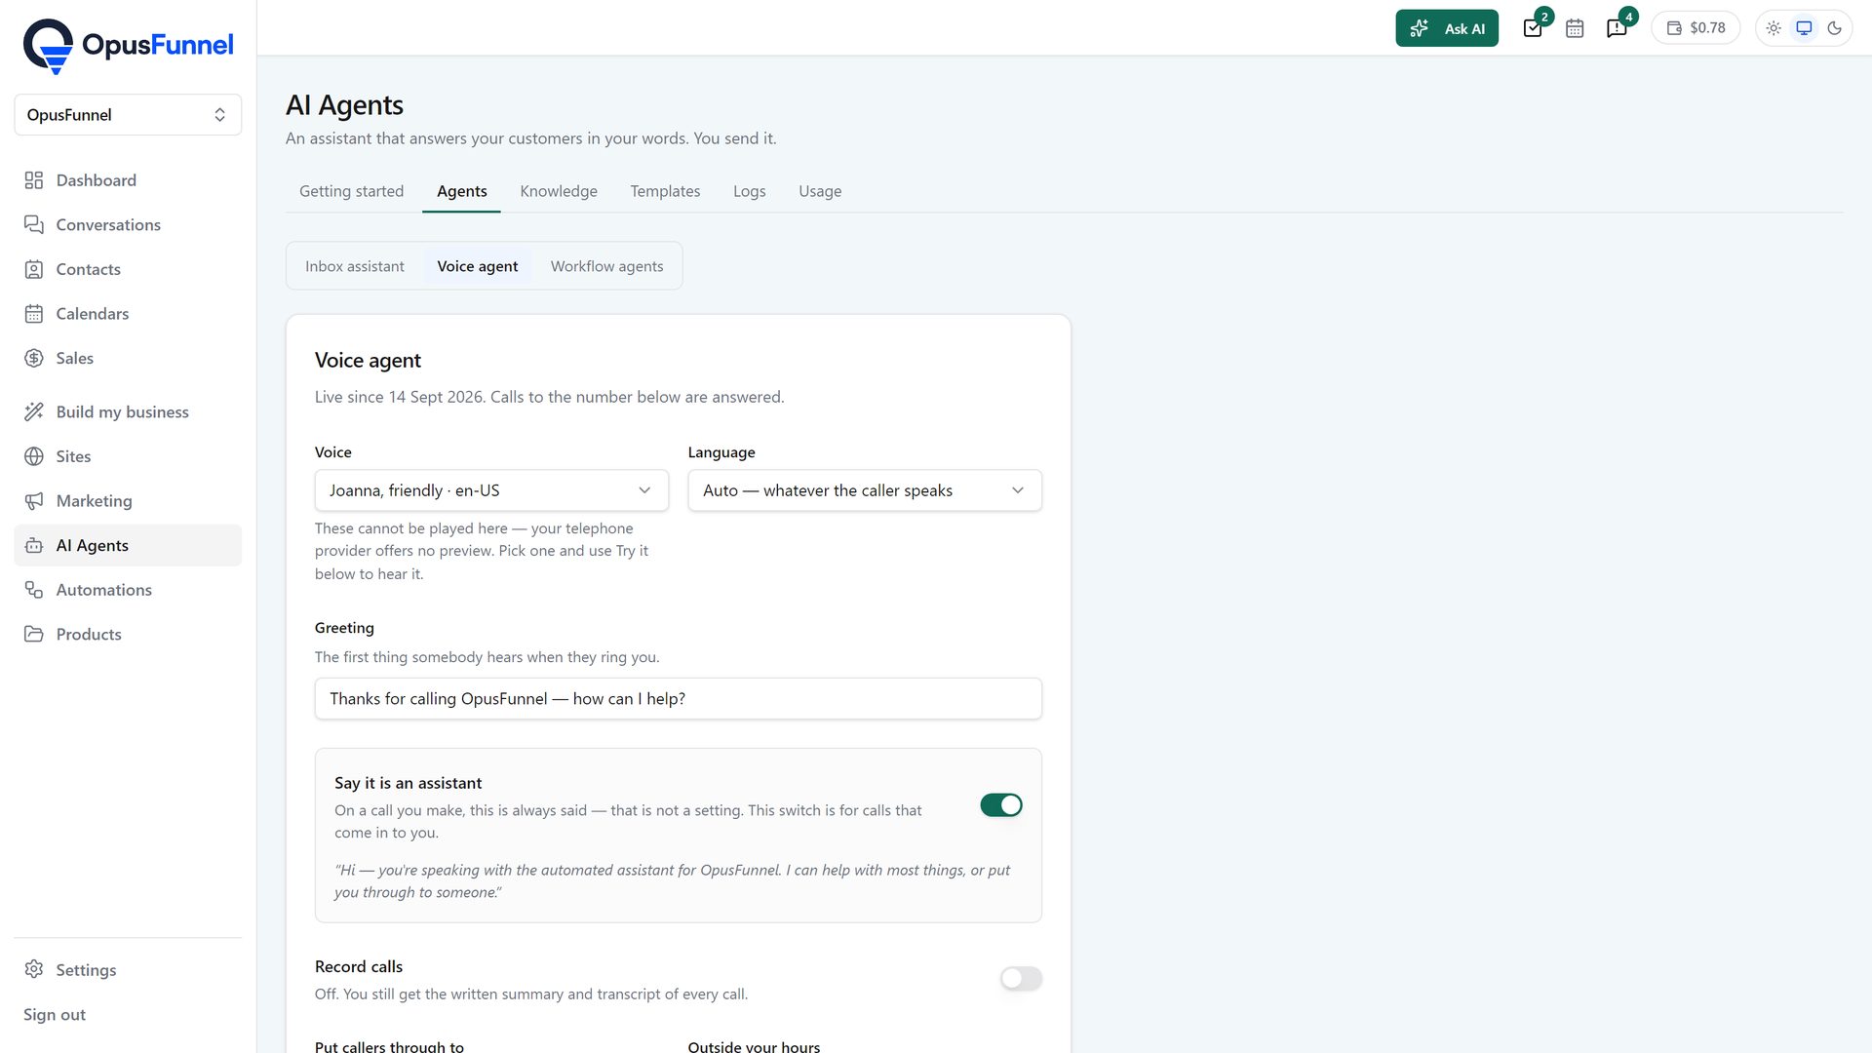Switch to light theme sun icon
This screenshot has width=1872, height=1053.
click(1774, 28)
